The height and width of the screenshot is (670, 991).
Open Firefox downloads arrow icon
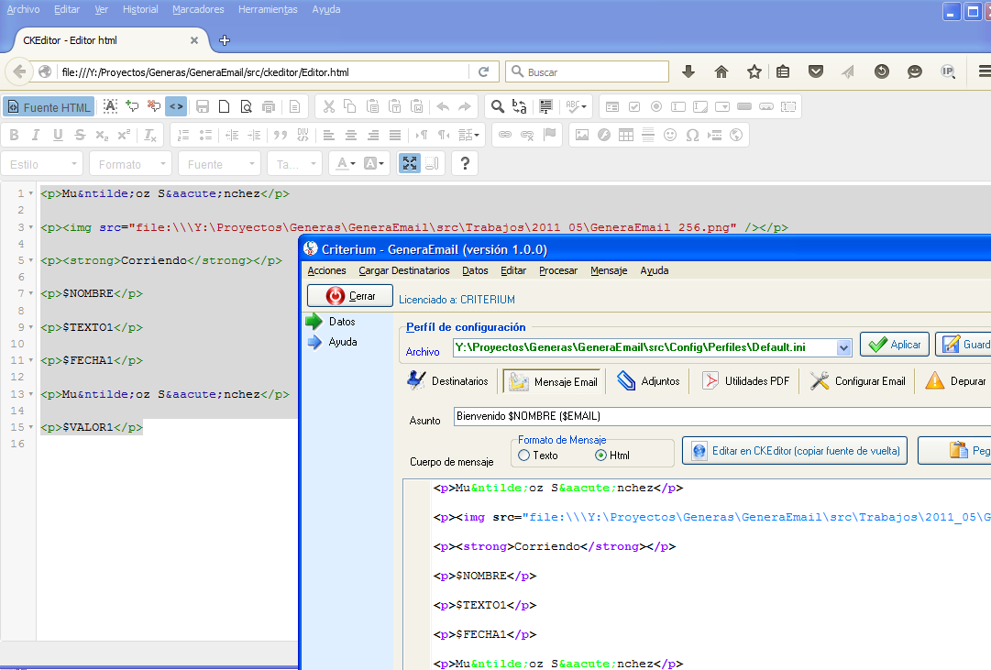[688, 71]
